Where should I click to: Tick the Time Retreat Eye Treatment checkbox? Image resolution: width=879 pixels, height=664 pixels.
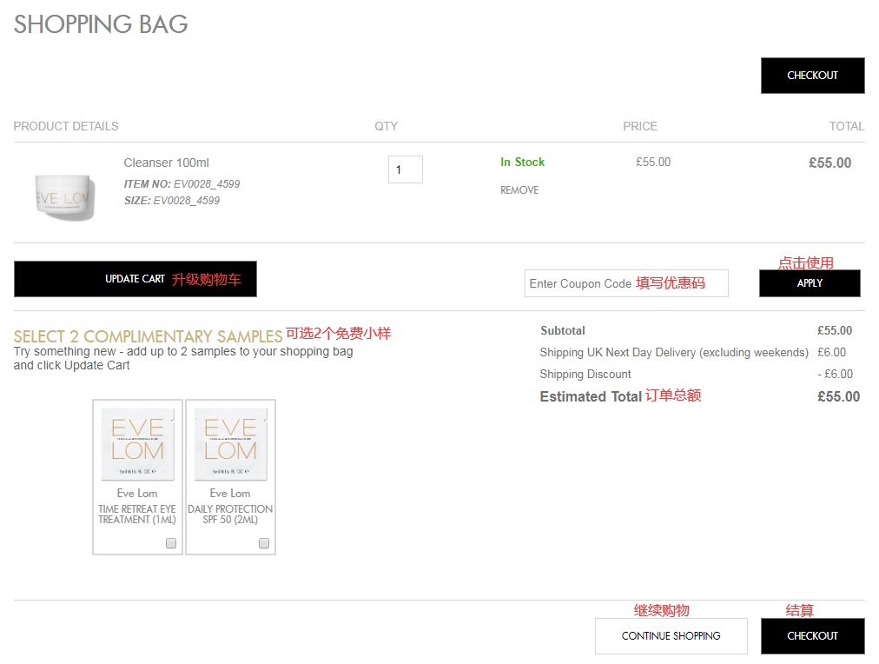click(171, 543)
